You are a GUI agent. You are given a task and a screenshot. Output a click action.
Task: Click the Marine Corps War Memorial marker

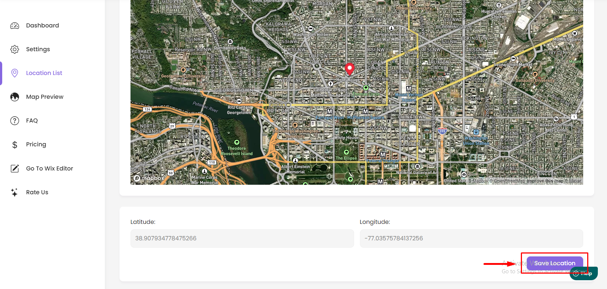coord(205,171)
